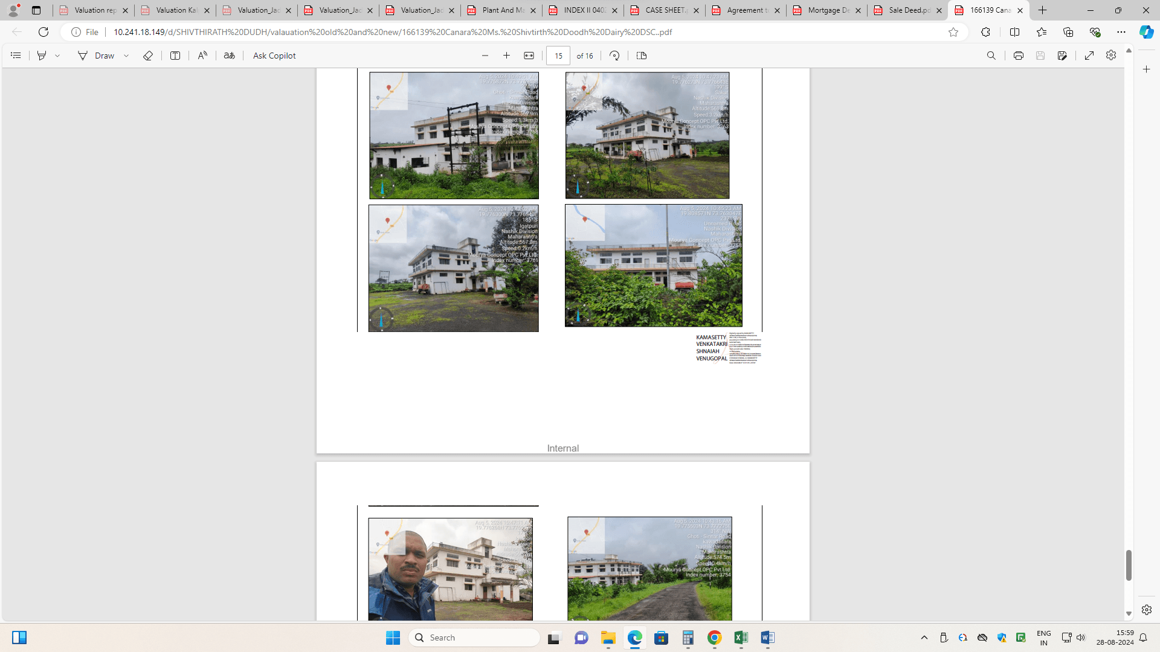Add a text box
The height and width of the screenshot is (652, 1160).
pos(175,56)
